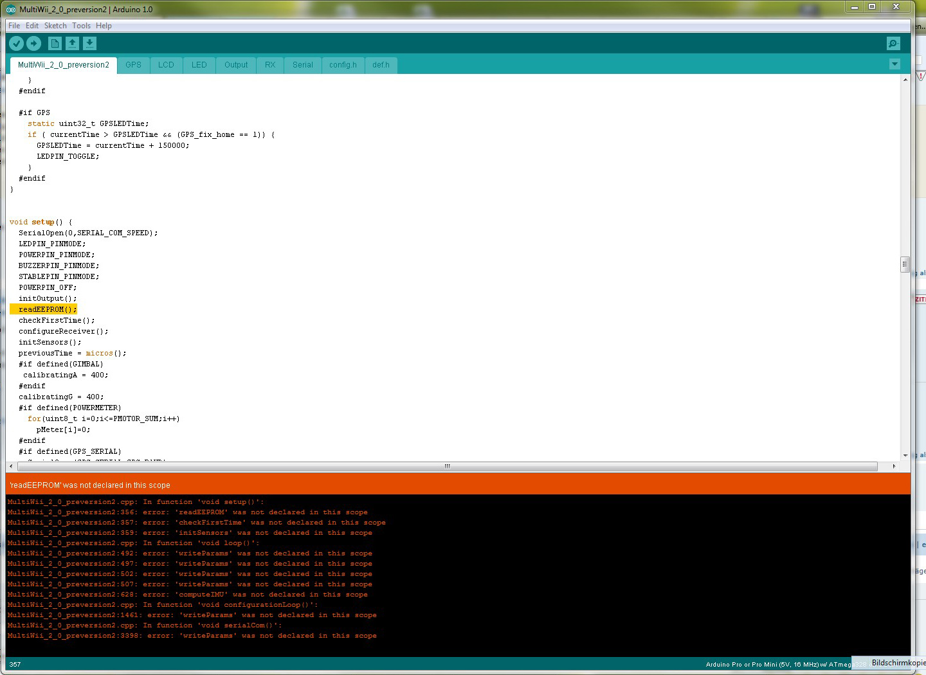Click the Open sketch up-arrow icon

72,43
